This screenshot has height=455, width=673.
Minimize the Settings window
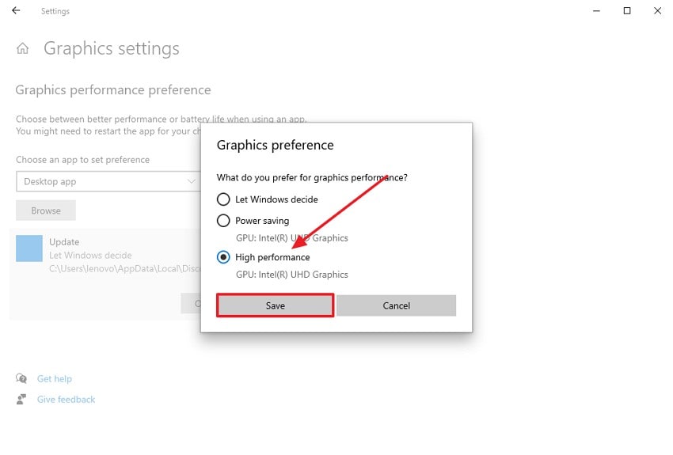(x=596, y=11)
